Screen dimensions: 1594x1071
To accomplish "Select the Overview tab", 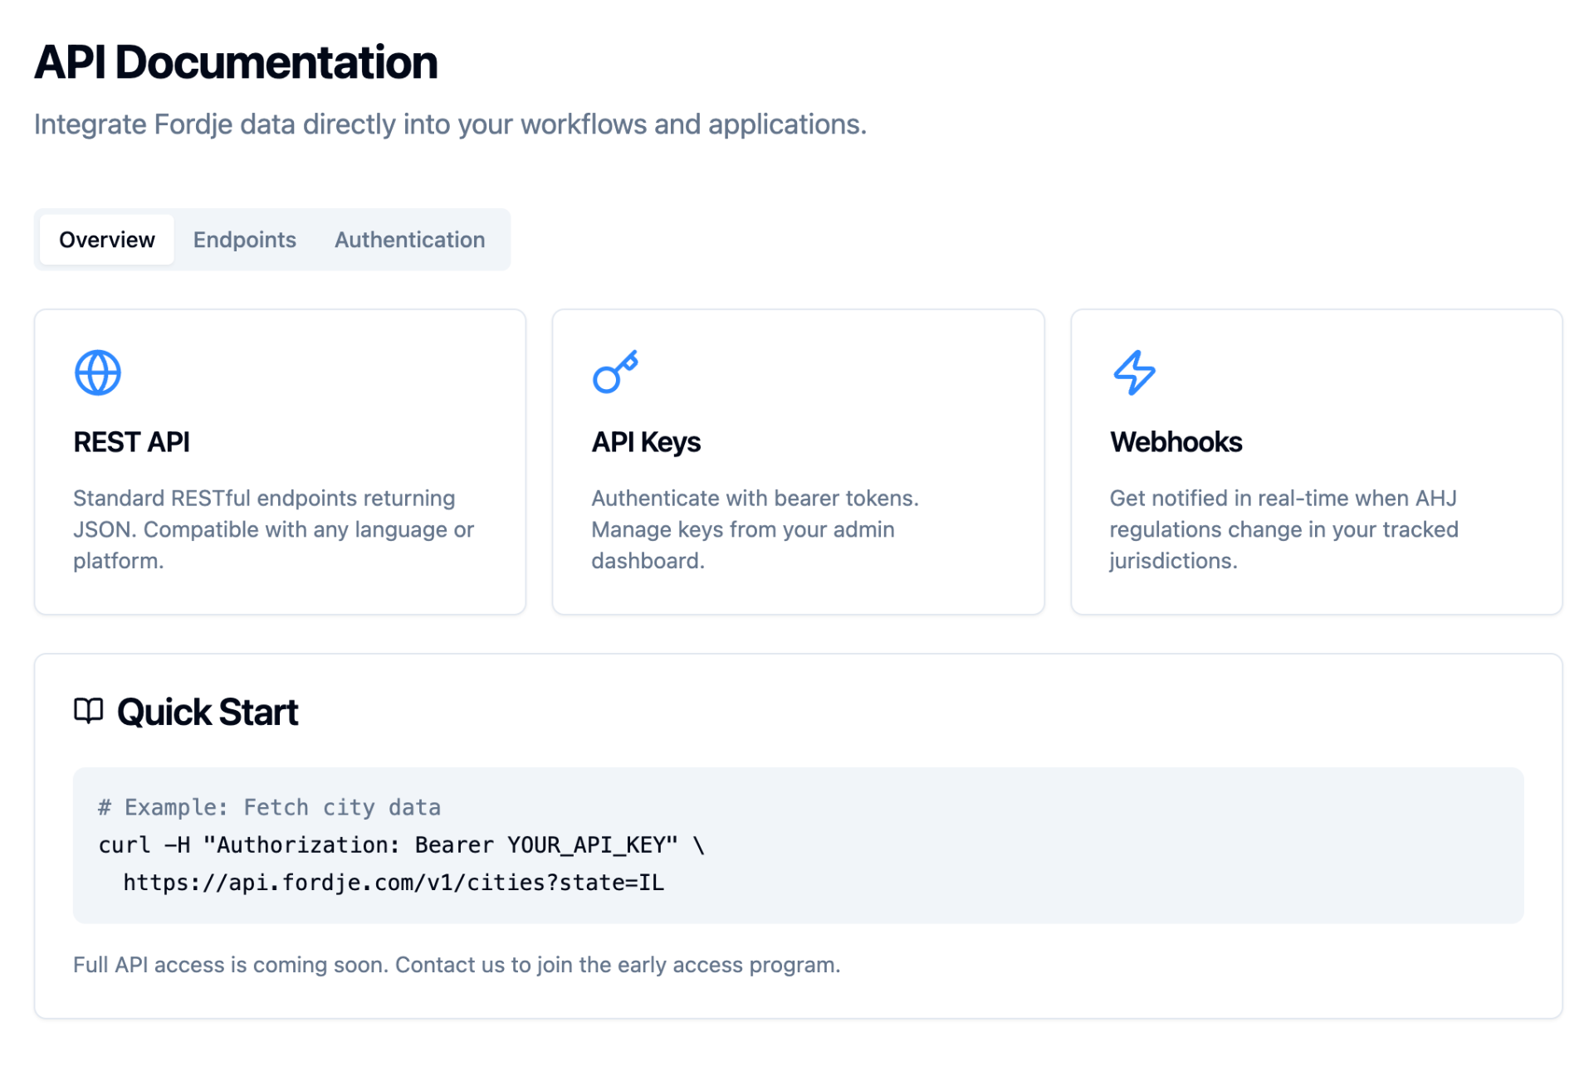I will (106, 239).
